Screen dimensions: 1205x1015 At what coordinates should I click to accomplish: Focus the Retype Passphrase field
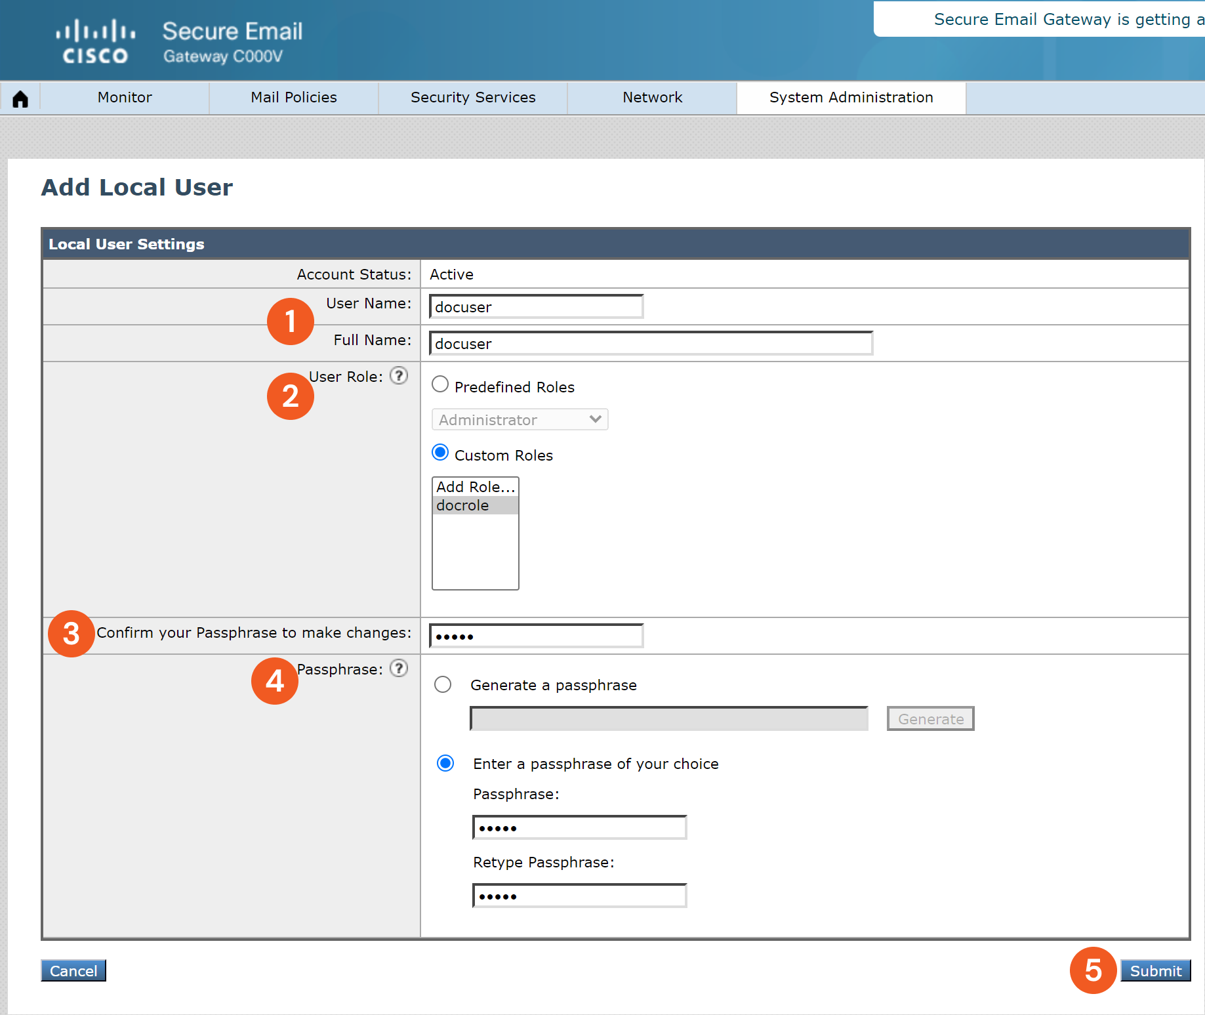(579, 896)
